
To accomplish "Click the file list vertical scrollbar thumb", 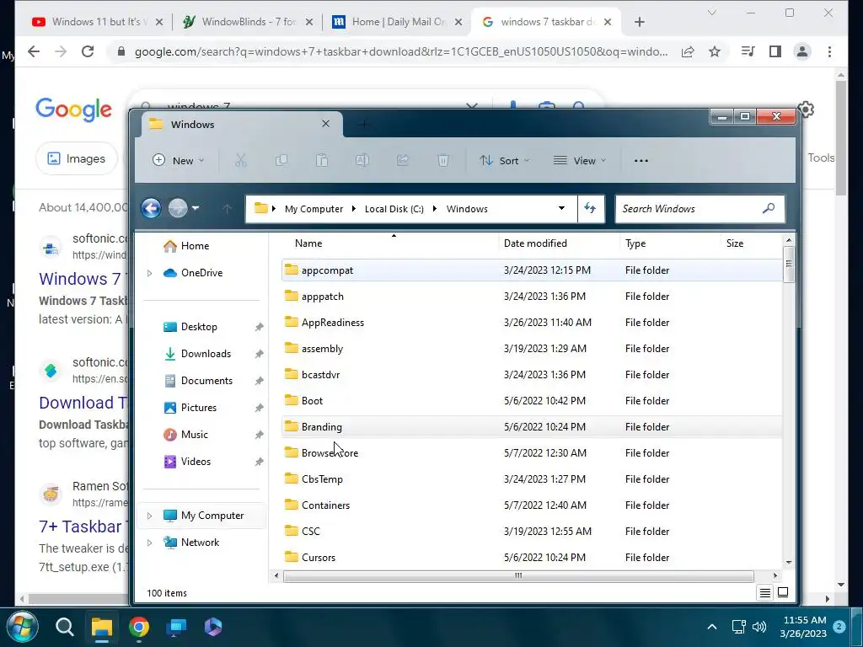I will click(x=789, y=265).
